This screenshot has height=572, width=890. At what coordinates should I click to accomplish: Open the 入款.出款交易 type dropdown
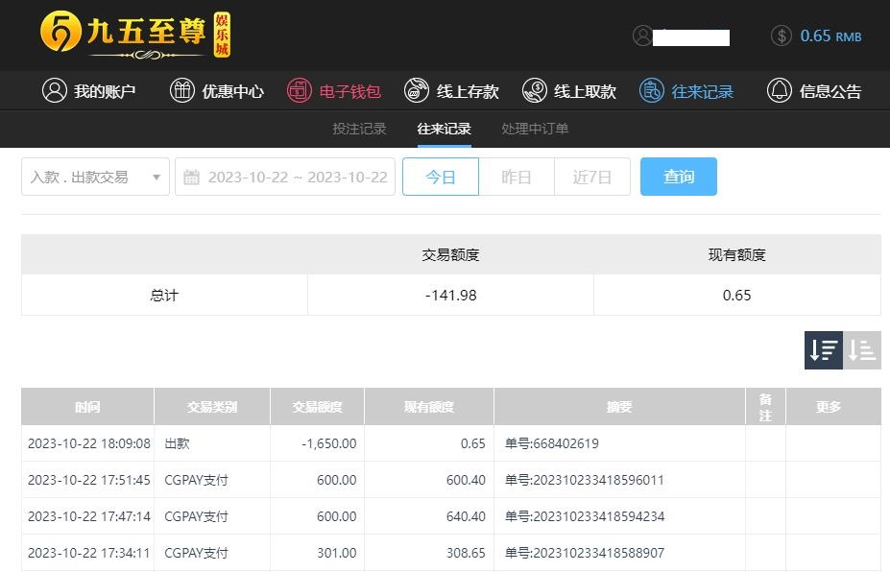(x=95, y=177)
